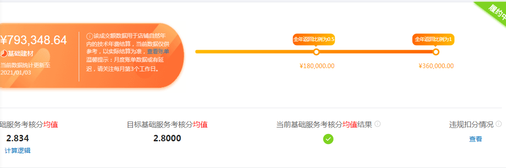Click the green checkmark result icon
The width and height of the screenshot is (506, 168).
point(328,139)
